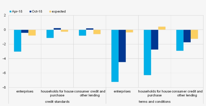The height and width of the screenshot is (106, 206).
Task: Select 'consumer credit and other lending' label under terms and conditions
Action: [x=187, y=93]
